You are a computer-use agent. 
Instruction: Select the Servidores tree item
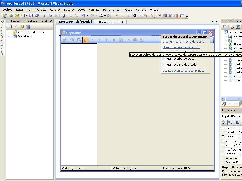[24, 36]
